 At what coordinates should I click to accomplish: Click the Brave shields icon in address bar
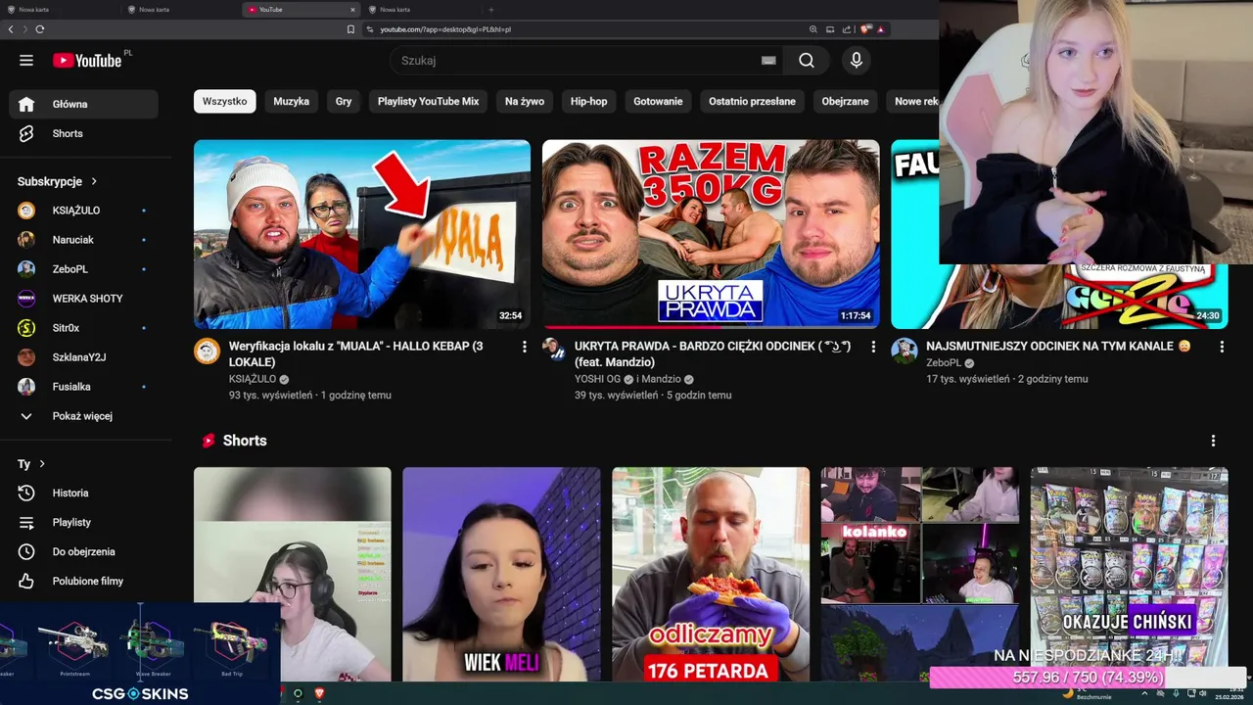pos(865,29)
